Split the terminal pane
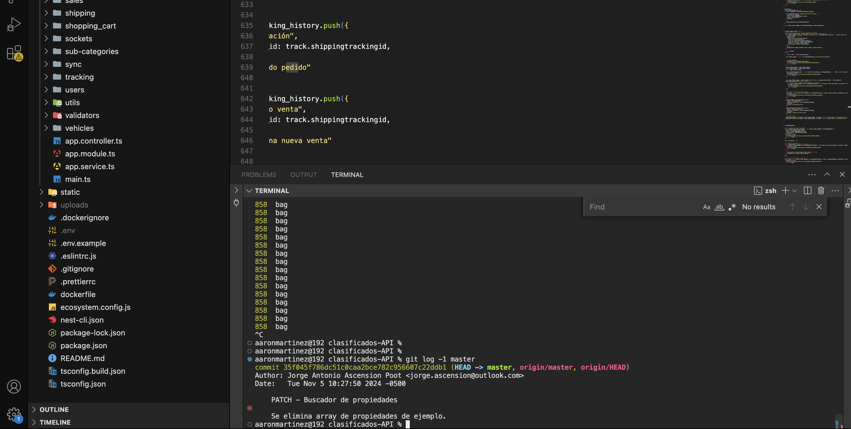The height and width of the screenshot is (429, 851). 807,190
